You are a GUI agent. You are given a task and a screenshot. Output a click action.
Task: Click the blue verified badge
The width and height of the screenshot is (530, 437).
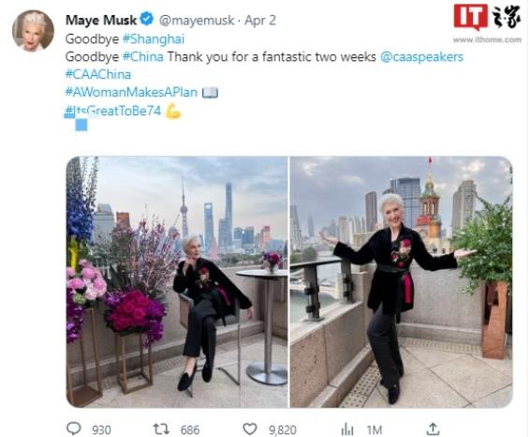tap(147, 19)
